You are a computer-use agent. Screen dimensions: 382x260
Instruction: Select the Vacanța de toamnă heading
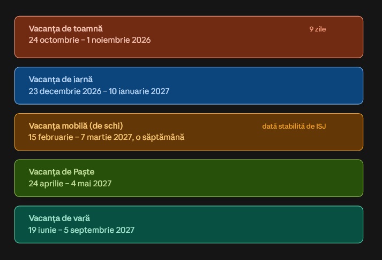click(65, 29)
